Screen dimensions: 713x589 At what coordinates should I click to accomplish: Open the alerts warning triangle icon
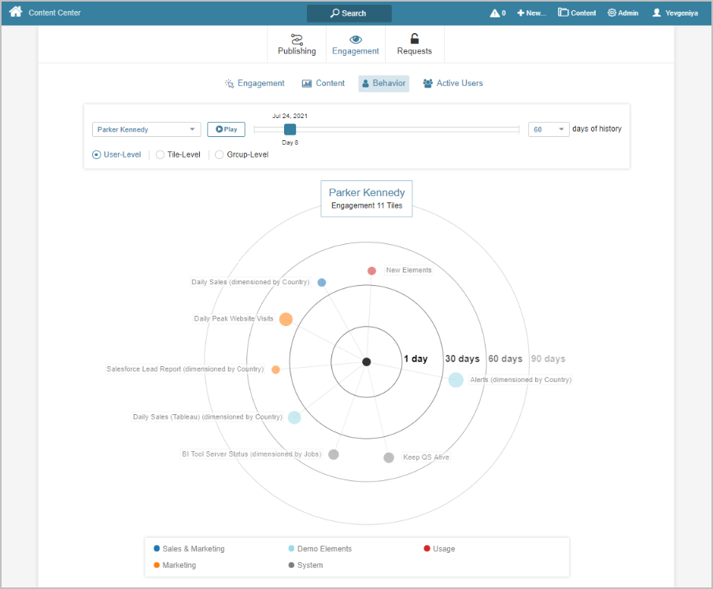[x=495, y=13]
